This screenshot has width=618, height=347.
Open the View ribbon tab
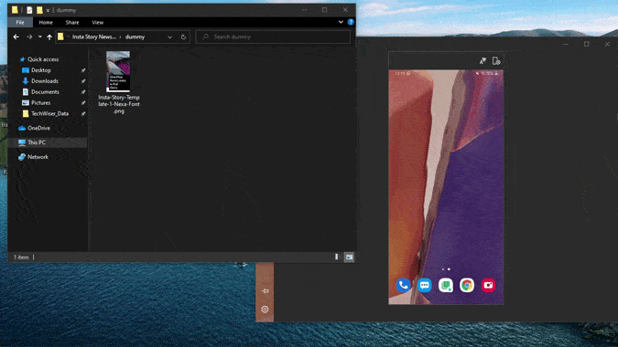click(x=97, y=23)
